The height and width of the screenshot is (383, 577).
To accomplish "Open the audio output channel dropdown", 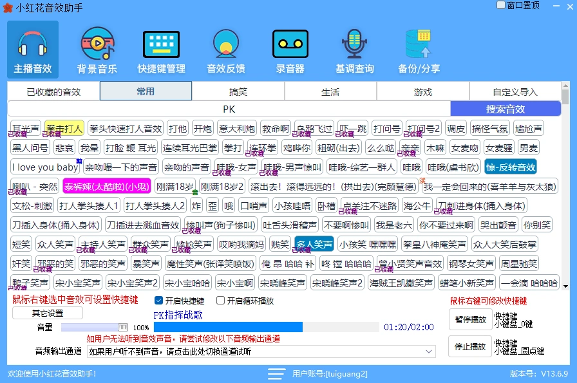I will (x=426, y=351).
